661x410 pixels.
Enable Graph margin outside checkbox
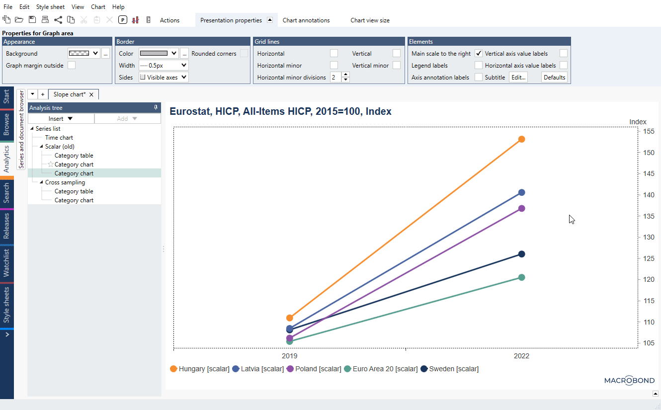72,65
